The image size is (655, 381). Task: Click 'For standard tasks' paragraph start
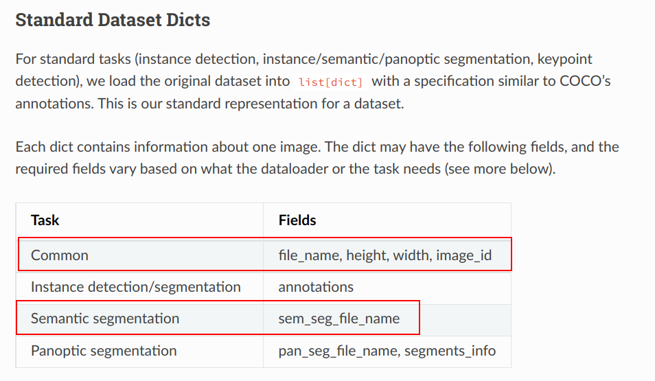click(73, 59)
